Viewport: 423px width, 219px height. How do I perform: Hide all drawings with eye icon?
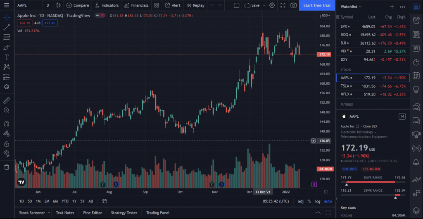click(7, 153)
